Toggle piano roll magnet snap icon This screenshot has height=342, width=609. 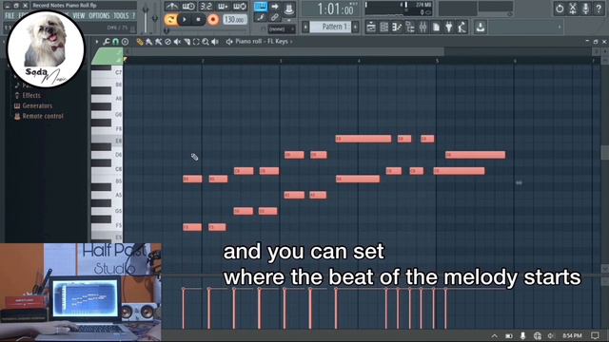(x=115, y=42)
